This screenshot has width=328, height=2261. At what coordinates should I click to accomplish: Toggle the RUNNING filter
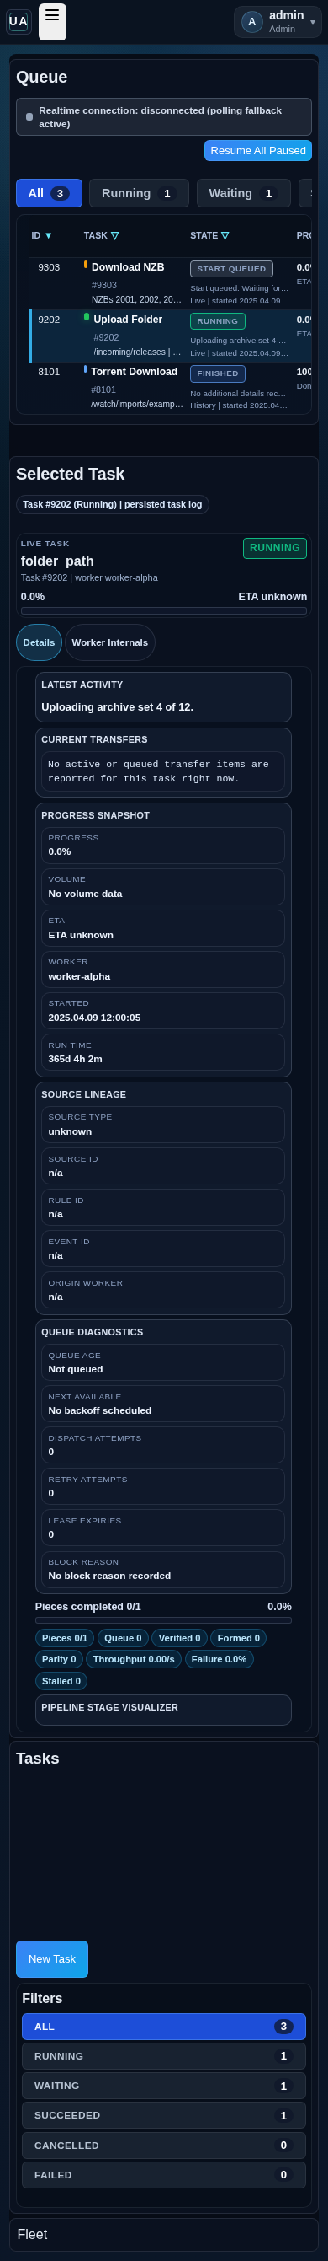(x=163, y=2055)
